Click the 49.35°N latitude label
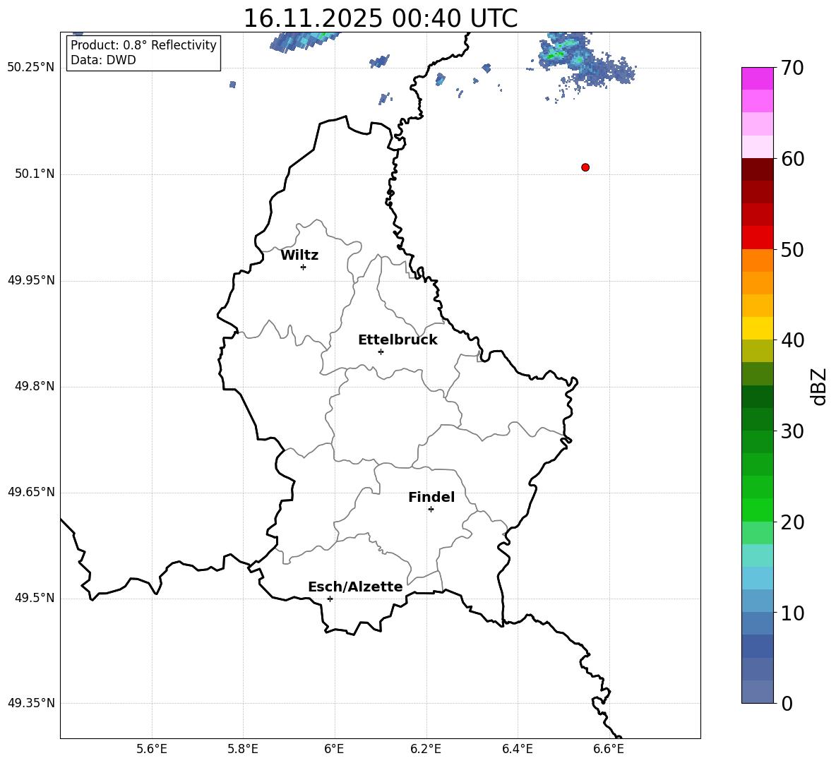Image resolution: width=836 pixels, height=763 pixels. (x=31, y=703)
